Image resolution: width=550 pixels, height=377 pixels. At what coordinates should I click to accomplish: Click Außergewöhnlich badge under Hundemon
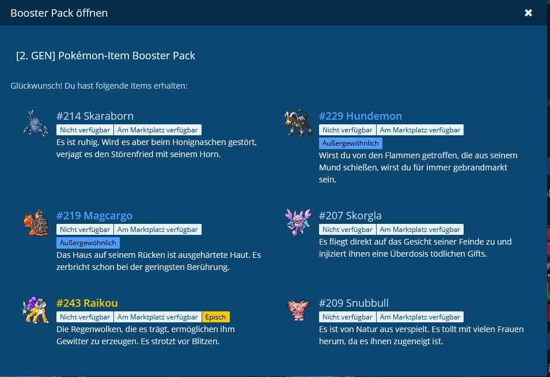tap(350, 143)
